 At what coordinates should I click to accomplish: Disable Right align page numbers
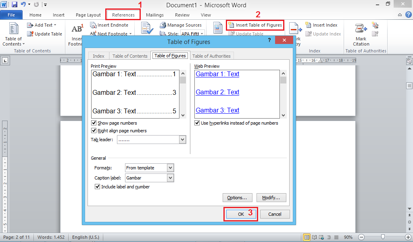94,130
